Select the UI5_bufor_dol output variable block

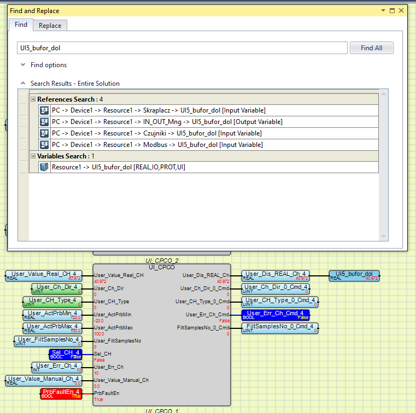click(354, 276)
